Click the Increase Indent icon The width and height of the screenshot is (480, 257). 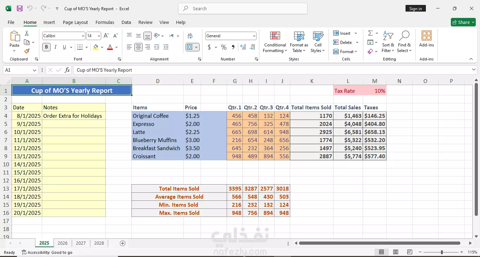[x=166, y=47]
